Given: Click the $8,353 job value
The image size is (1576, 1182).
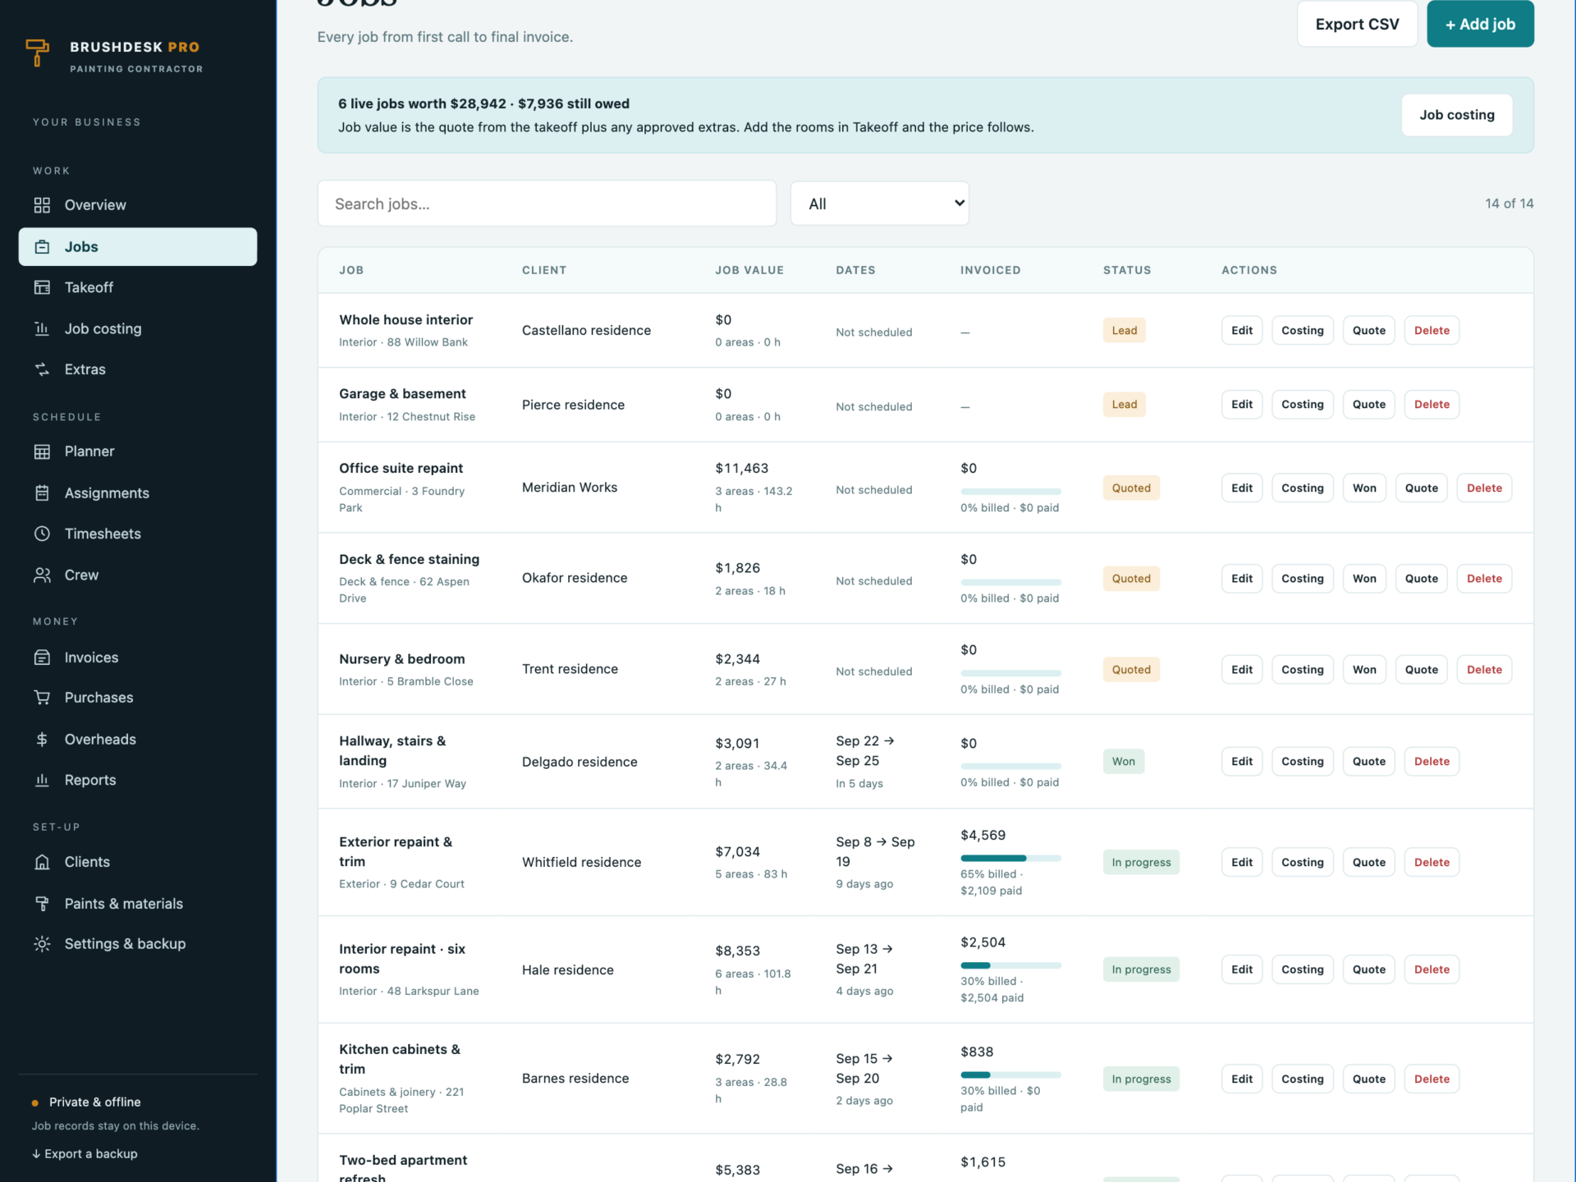Looking at the screenshot, I should click(737, 951).
